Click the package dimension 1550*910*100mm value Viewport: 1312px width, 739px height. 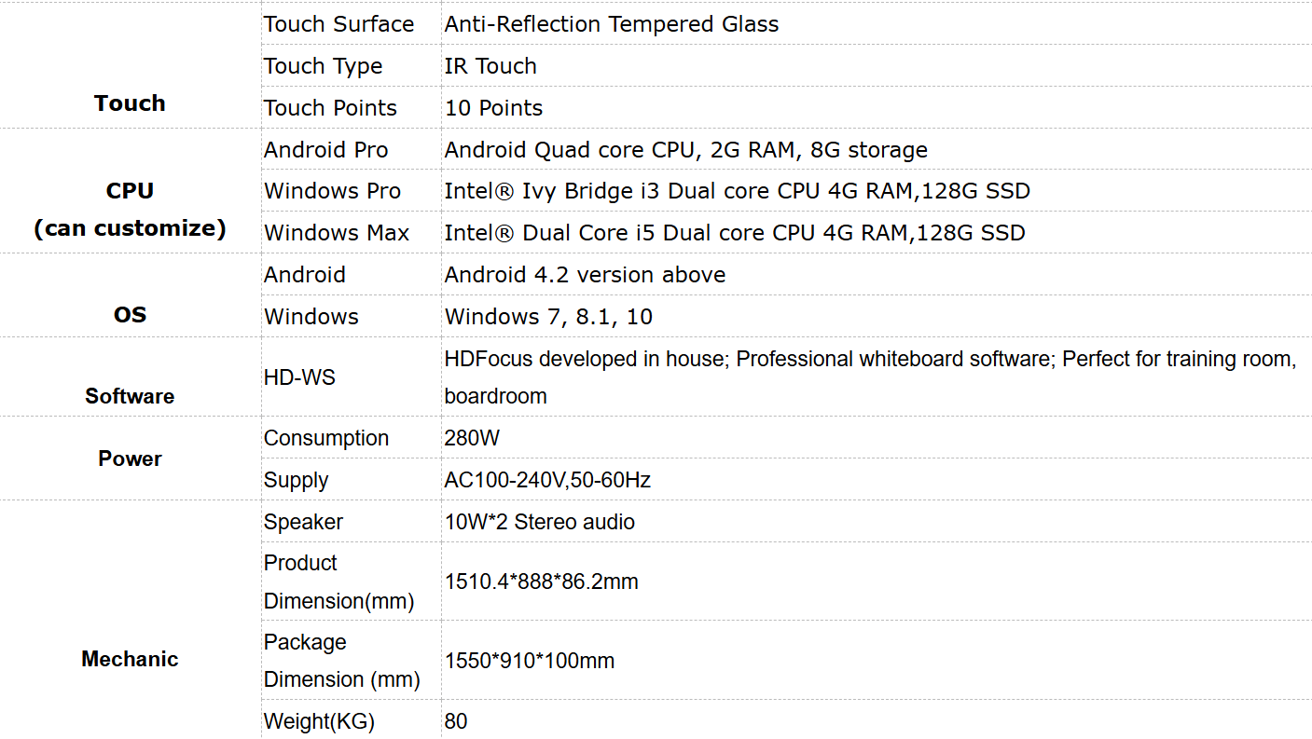coord(529,662)
